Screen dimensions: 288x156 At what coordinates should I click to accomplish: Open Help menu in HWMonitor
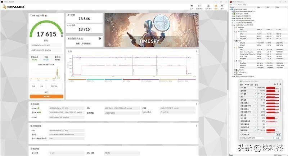(245, 5)
